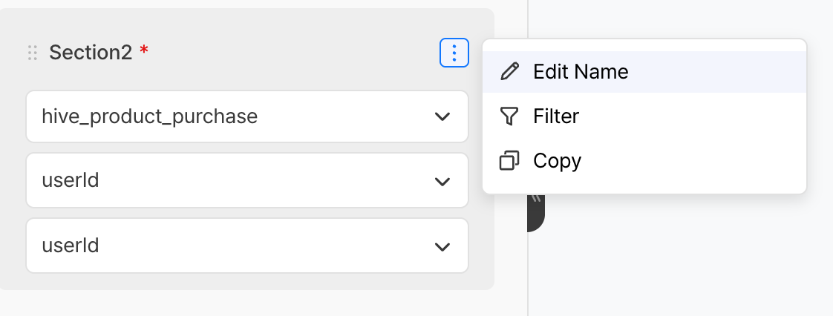The height and width of the screenshot is (316, 833).
Task: Select Edit Name from the context menu
Action: pyautogui.click(x=581, y=72)
